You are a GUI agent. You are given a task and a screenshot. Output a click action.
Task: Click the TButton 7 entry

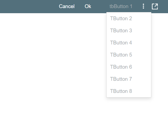121,79
